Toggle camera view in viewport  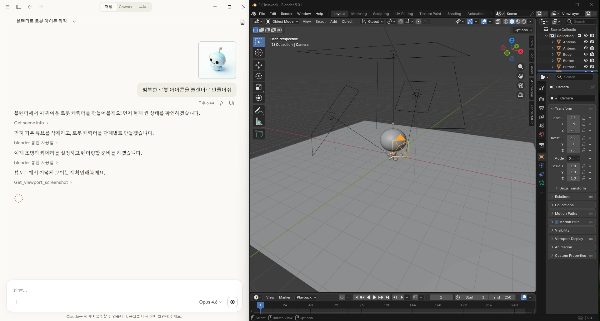click(x=521, y=85)
